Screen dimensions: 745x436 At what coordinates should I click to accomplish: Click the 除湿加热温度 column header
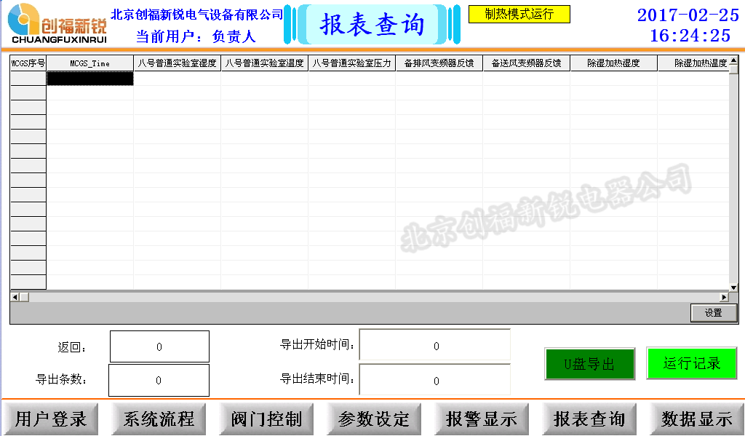click(693, 63)
